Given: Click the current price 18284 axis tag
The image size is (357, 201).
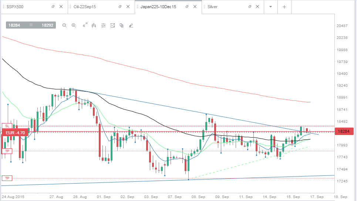Looking at the screenshot, I should click(x=344, y=131).
